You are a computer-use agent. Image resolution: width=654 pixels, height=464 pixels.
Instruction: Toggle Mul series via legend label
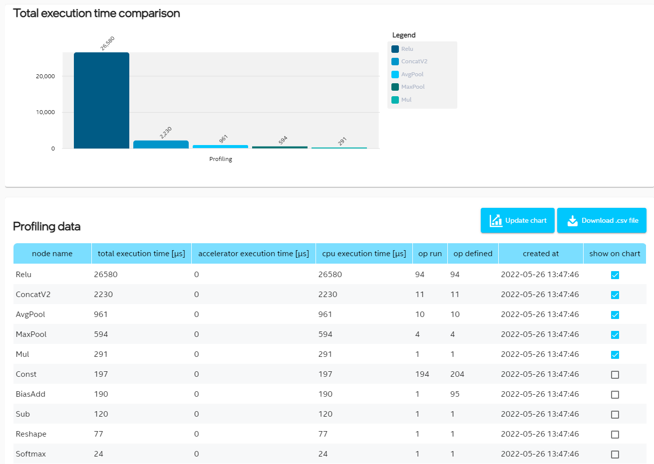(x=406, y=100)
